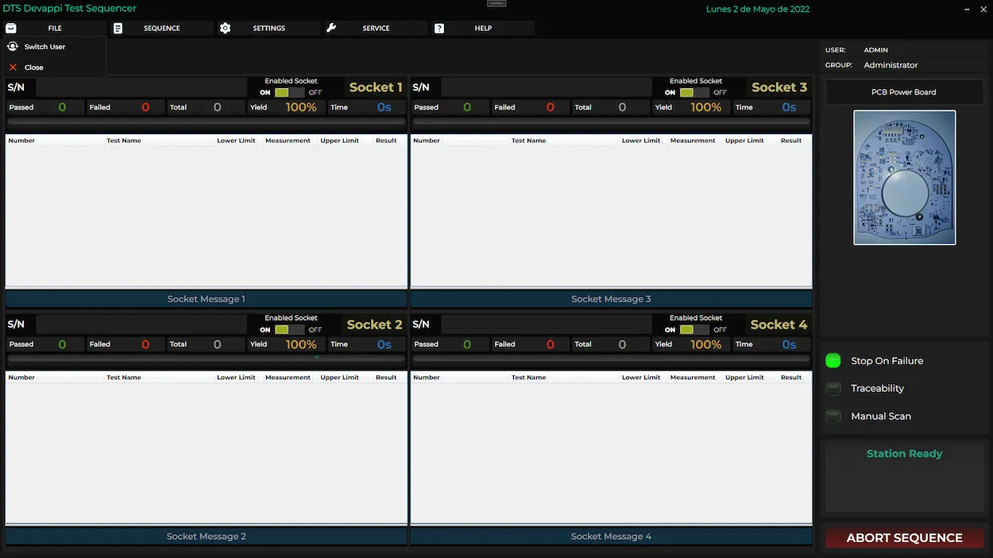Viewport: 993px width, 558px height.
Task: Click the HELP question mark icon
Action: (439, 28)
